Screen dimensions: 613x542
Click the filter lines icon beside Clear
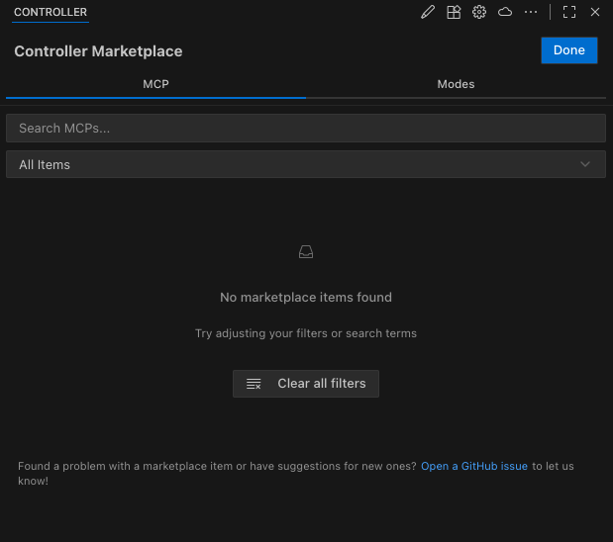tap(254, 384)
